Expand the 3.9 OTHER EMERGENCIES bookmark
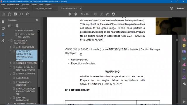Viewport: 187px width, 105px height. [x=11, y=98]
